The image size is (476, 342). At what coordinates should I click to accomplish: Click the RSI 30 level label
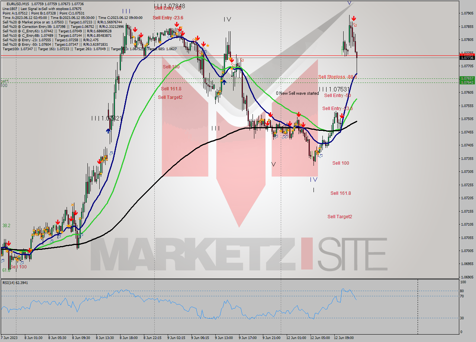tap(462, 318)
